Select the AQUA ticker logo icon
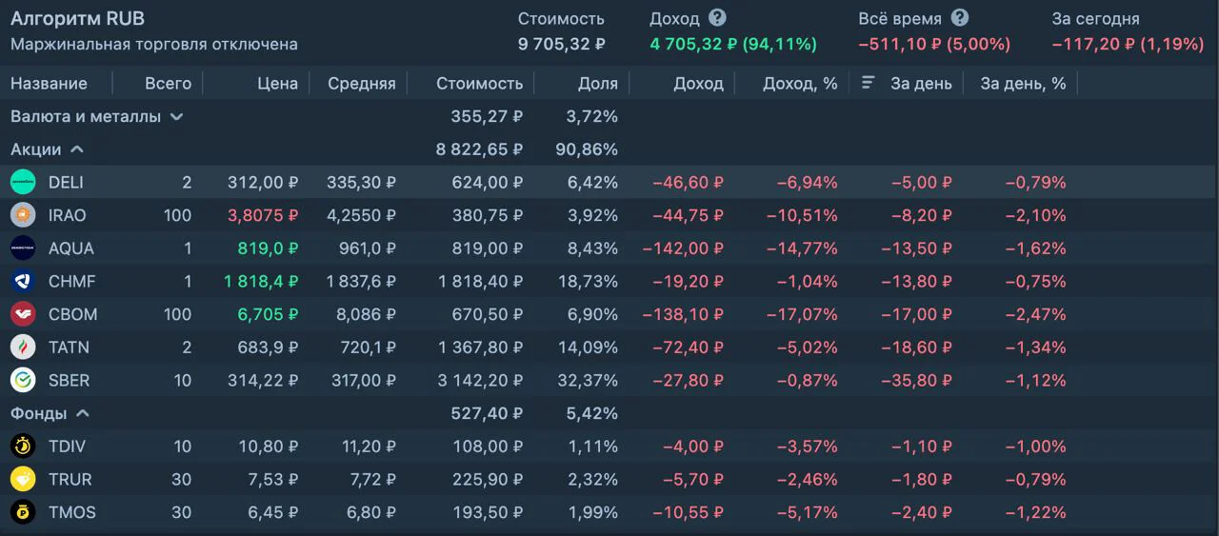This screenshot has height=536, width=1219. point(23,248)
